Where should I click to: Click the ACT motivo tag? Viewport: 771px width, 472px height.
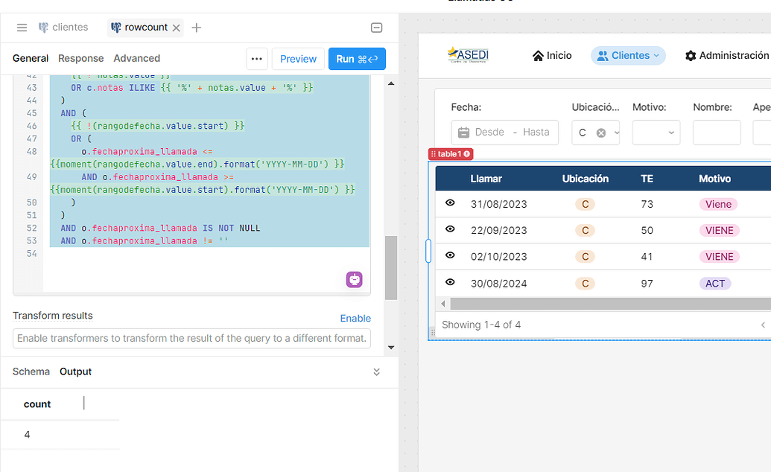point(715,284)
